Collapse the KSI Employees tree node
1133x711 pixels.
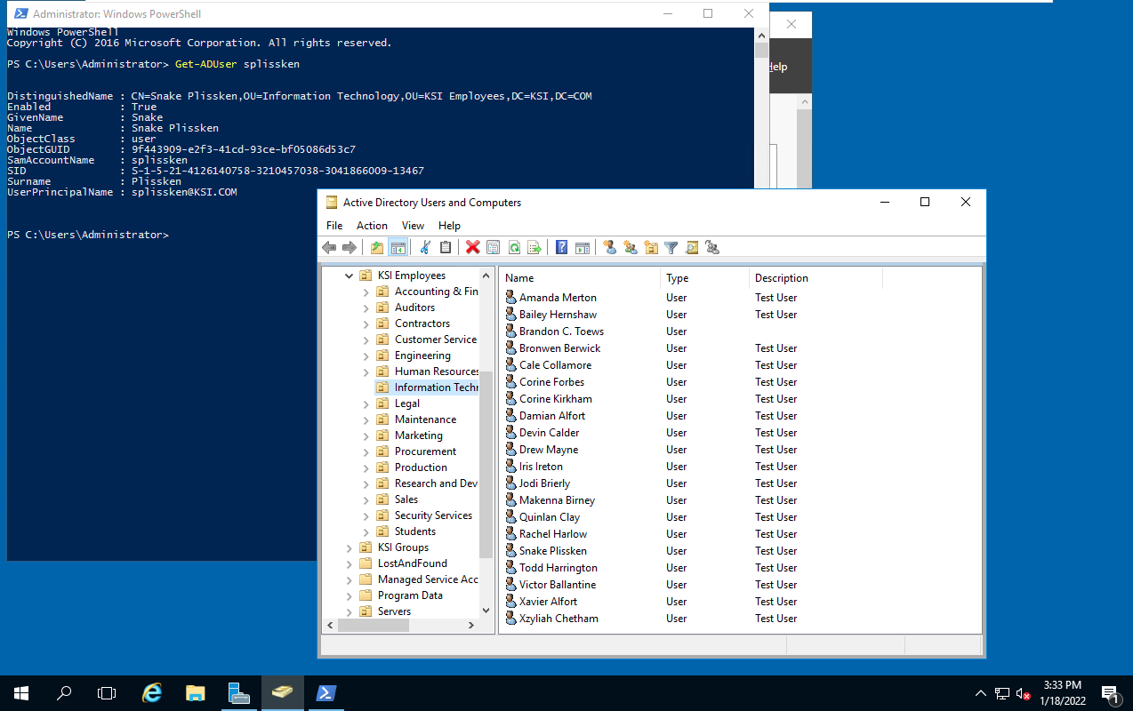coord(350,276)
